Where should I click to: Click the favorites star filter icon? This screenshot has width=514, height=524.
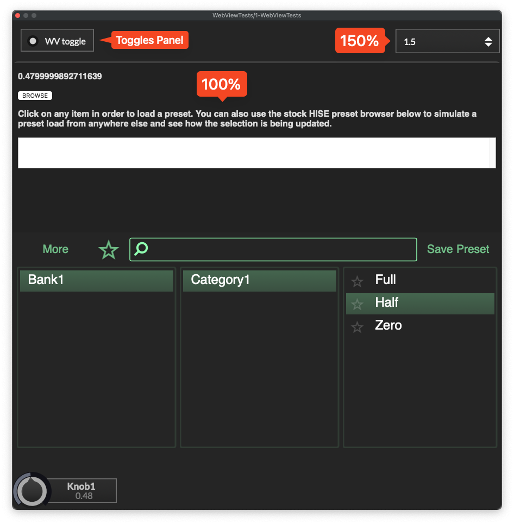109,250
